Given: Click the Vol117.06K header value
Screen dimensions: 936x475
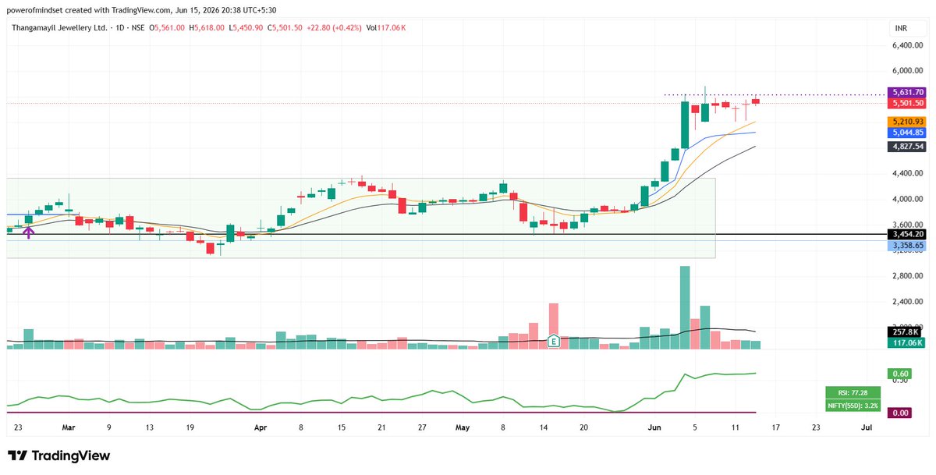Looking at the screenshot, I should pos(386,28).
